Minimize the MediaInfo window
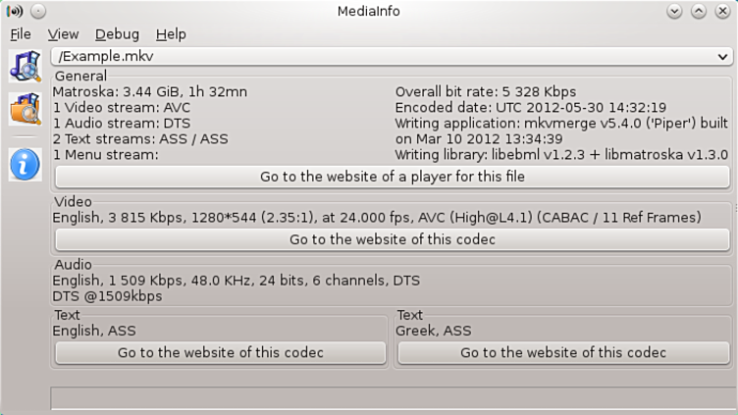The image size is (738, 415). tap(675, 12)
